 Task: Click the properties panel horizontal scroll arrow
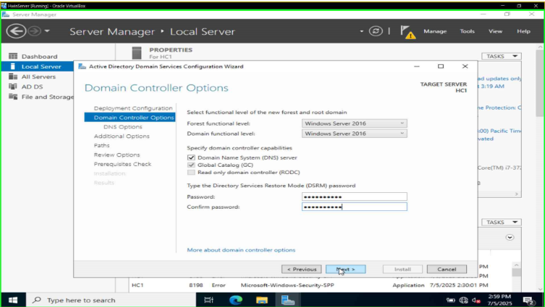pyautogui.click(x=517, y=194)
